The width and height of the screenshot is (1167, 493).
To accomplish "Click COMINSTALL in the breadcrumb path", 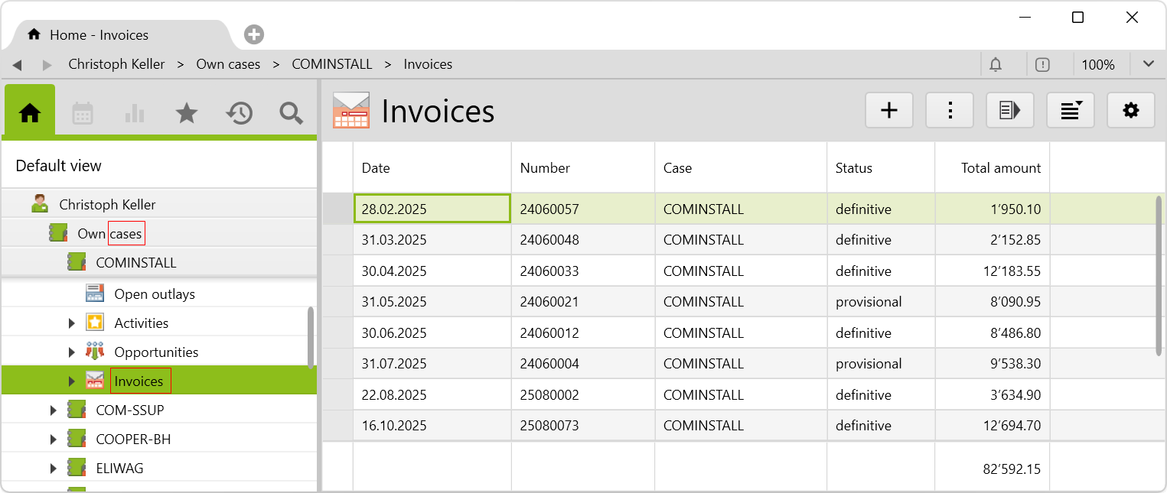I will pos(332,64).
